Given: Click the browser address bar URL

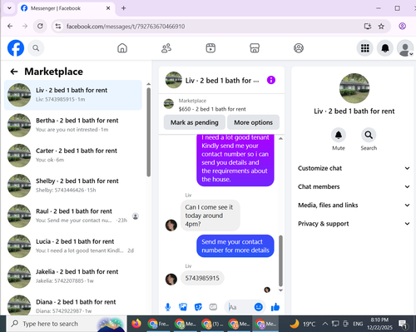Looking at the screenshot, I should pyautogui.click(x=126, y=27).
